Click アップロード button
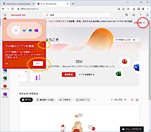The height and width of the screenshot is (132, 151). [x=119, y=100]
